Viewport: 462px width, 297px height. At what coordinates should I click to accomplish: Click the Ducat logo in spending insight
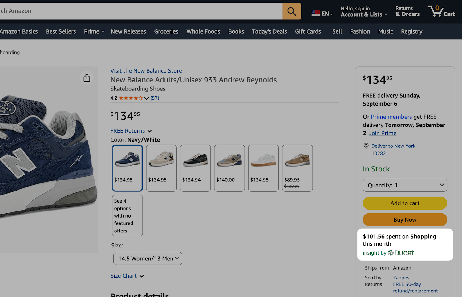(x=401, y=253)
